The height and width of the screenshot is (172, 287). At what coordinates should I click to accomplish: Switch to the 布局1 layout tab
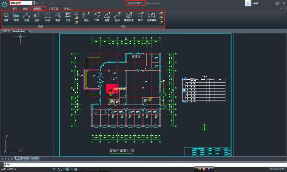[x=26, y=159]
